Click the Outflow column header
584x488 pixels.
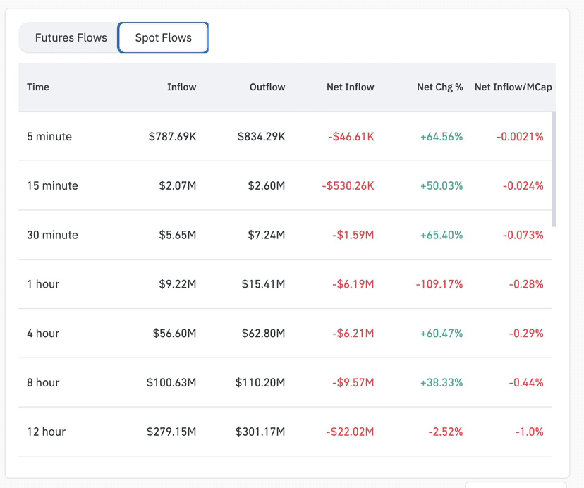[x=267, y=87]
